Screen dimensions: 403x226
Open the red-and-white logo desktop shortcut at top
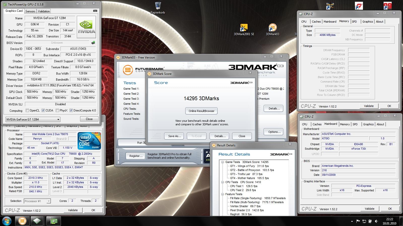(359, 6)
